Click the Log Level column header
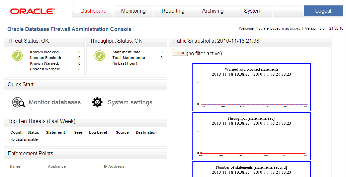 point(98,132)
